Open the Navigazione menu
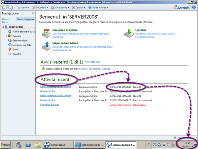The width and height of the screenshot is (198, 149). 60,8
